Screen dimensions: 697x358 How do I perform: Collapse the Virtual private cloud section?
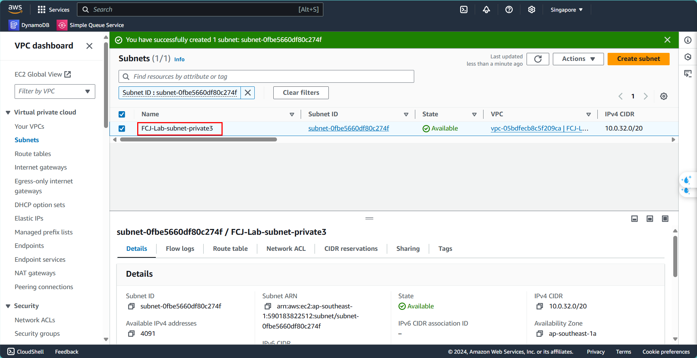pos(8,113)
